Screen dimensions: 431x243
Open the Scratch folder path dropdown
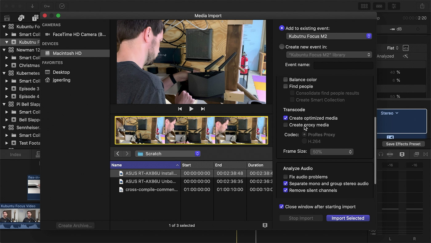click(x=168, y=154)
